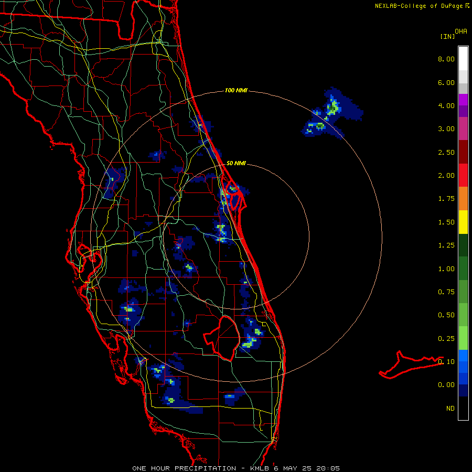
Task: Click the [IN] units label
Action: pyautogui.click(x=447, y=36)
